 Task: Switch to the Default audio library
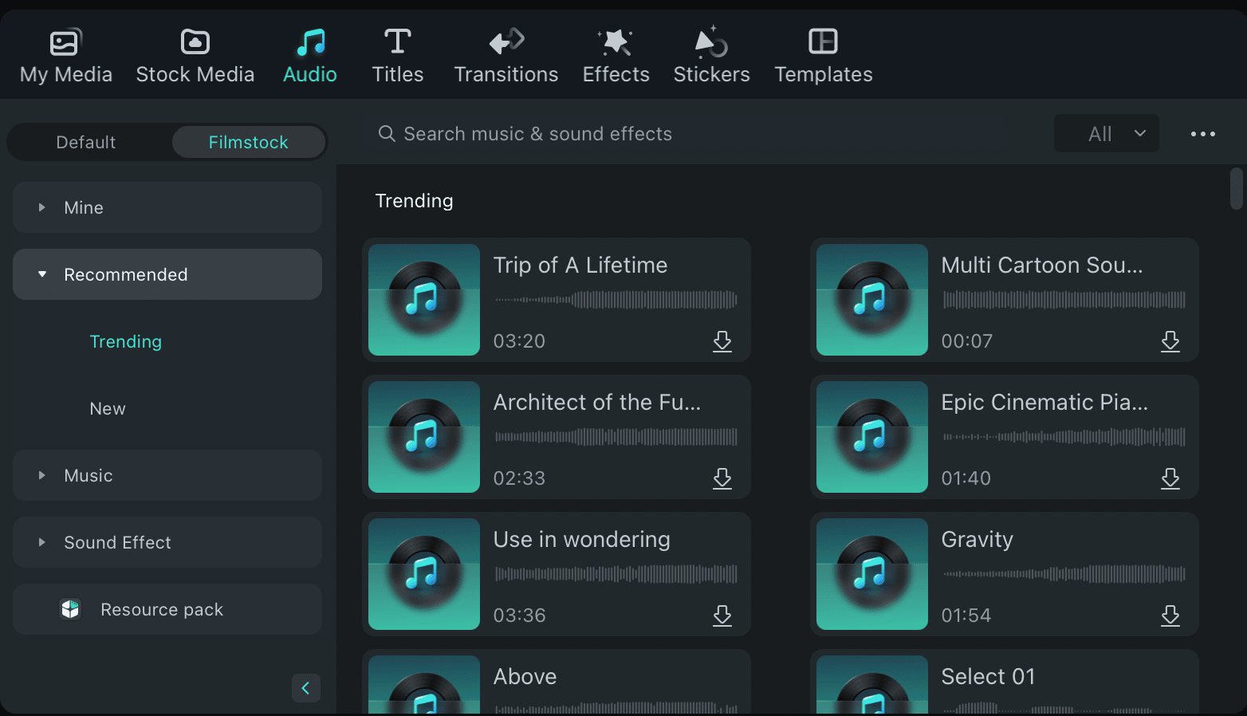(86, 142)
